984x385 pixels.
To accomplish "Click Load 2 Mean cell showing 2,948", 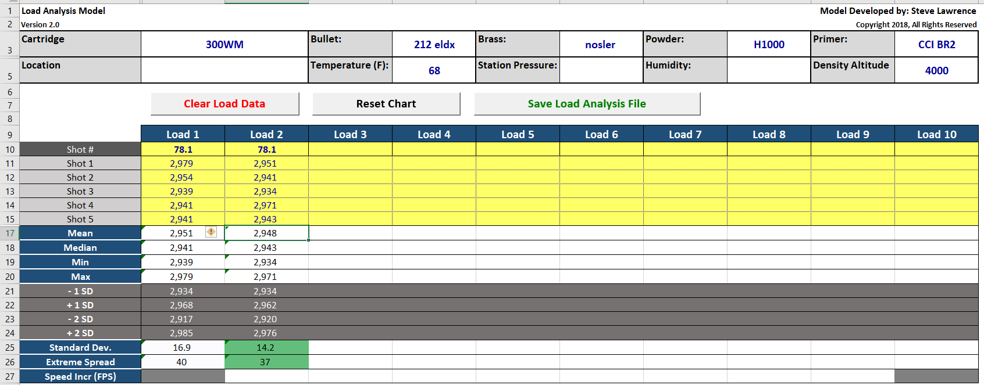I will [266, 233].
